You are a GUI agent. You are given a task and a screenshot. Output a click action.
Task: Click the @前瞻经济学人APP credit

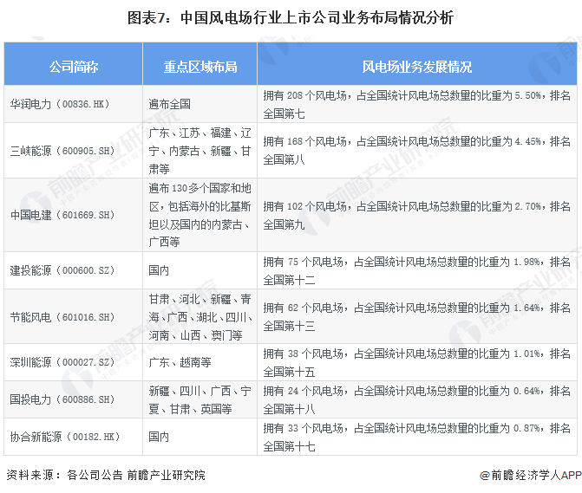tap(531, 475)
